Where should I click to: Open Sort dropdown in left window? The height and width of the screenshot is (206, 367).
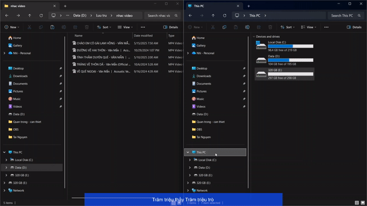tap(104, 27)
